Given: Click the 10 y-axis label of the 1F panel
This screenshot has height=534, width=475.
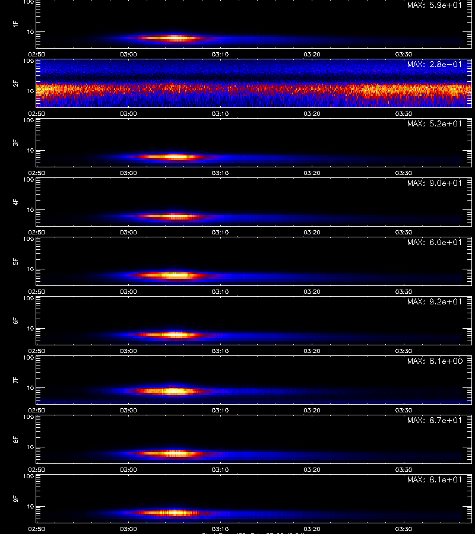Looking at the screenshot, I should tap(30, 32).
